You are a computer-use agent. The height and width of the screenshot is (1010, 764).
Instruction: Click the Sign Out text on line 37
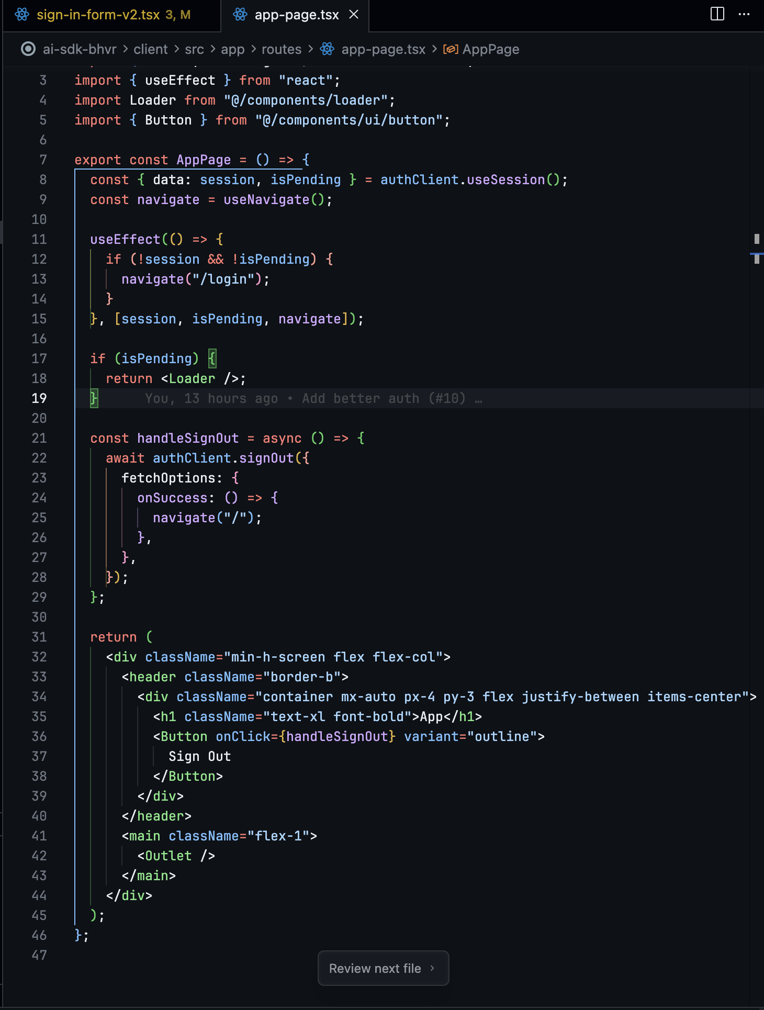[199, 757]
